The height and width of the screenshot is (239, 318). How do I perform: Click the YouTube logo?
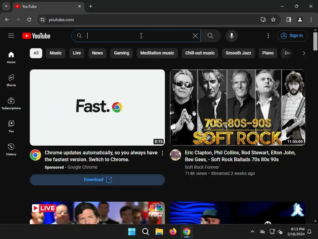tap(36, 36)
